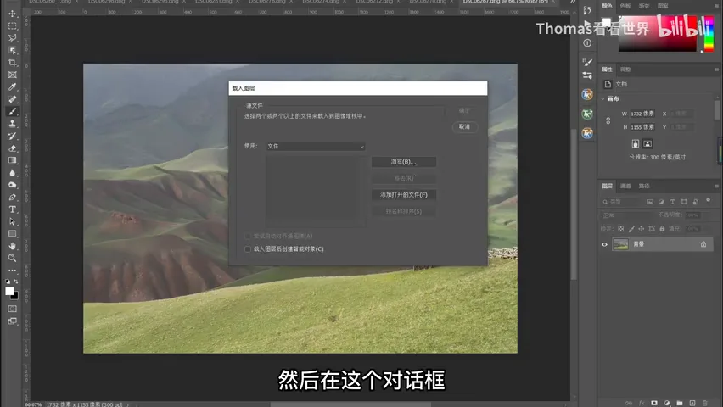Collapse the 画布 (Canvas) section
This screenshot has height=407, width=723.
(x=603, y=98)
